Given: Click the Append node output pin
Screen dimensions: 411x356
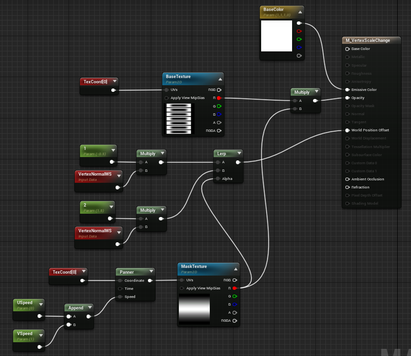Looking at the screenshot, I should (x=88, y=316).
